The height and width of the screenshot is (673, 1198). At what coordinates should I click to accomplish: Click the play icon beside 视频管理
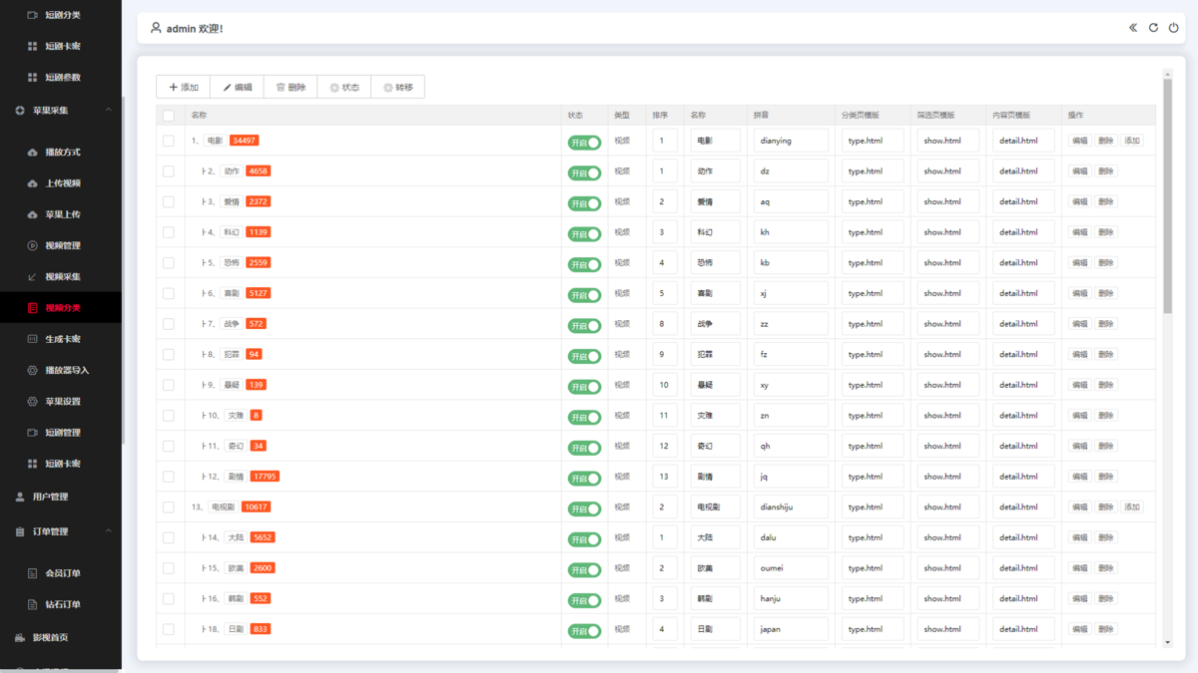point(32,245)
